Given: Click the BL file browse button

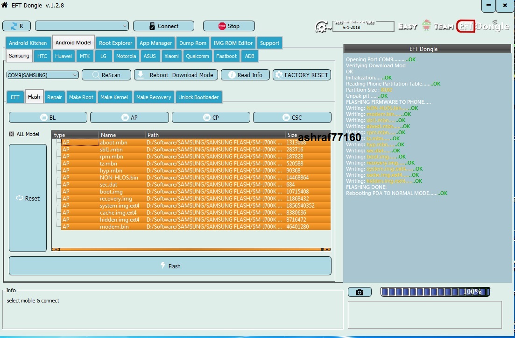Looking at the screenshot, I should pyautogui.click(x=48, y=117).
